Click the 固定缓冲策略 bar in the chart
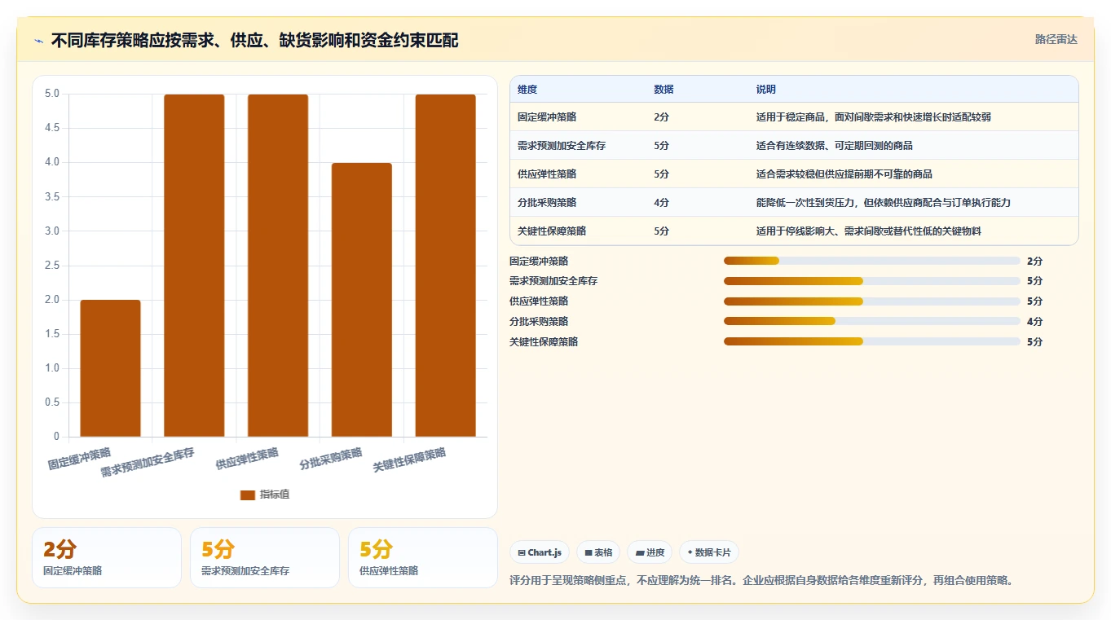The width and height of the screenshot is (1111, 620). (x=110, y=368)
